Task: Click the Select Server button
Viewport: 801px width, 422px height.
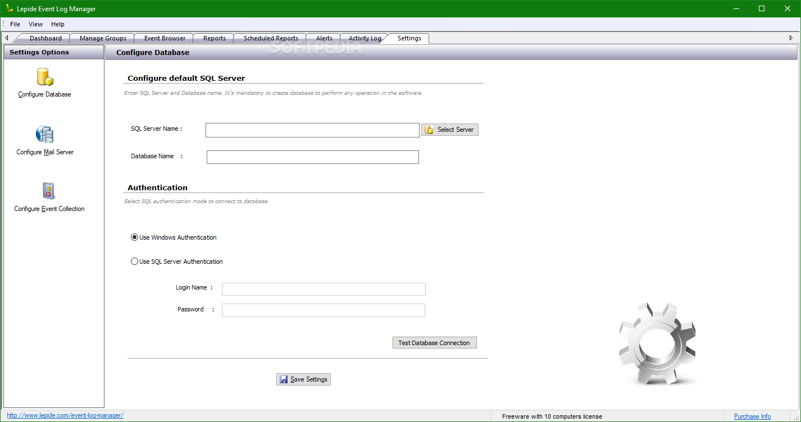Action: [x=450, y=130]
